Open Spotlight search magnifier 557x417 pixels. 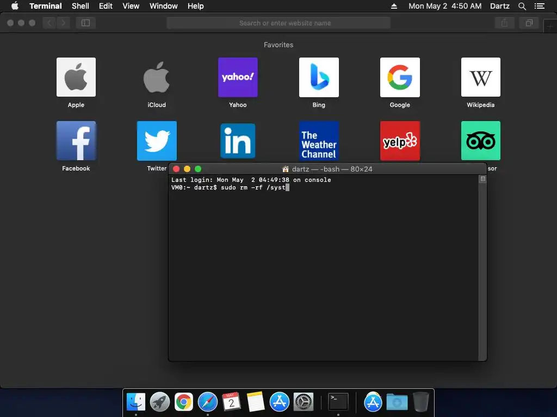point(522,6)
